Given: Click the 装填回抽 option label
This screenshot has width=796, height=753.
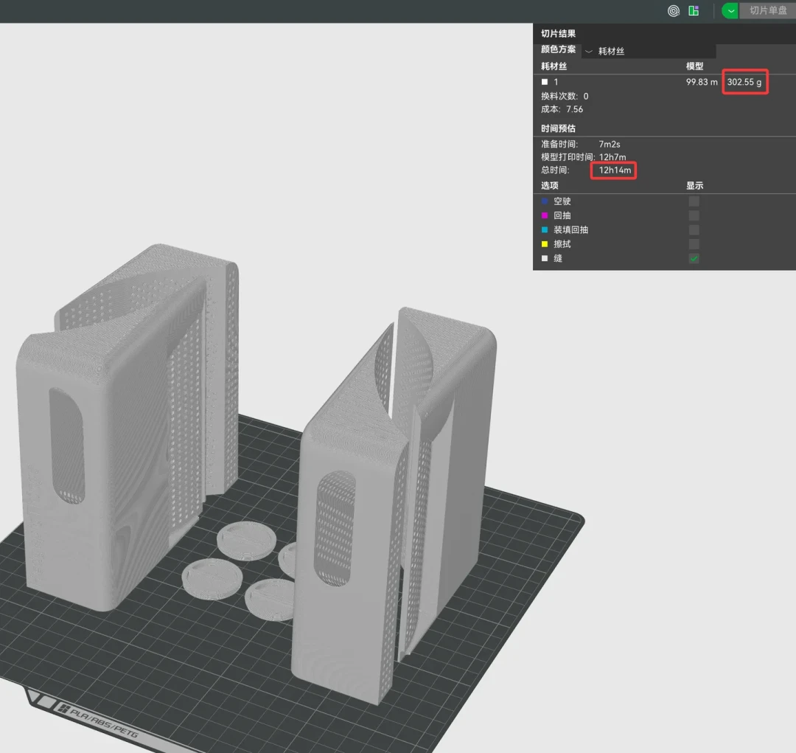Looking at the screenshot, I should pyautogui.click(x=570, y=229).
